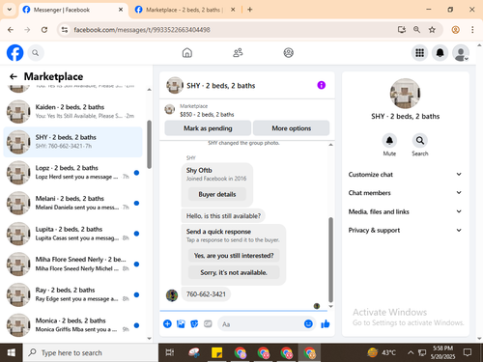This screenshot has height=362, width=483.
Task: Click 'Hello, is this still available?' message
Action: tap(223, 216)
